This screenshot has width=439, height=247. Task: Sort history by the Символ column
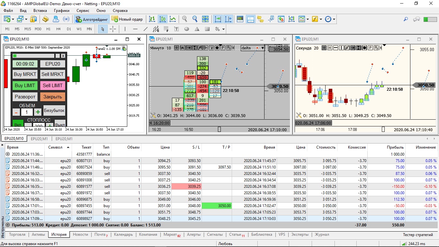[58, 147]
